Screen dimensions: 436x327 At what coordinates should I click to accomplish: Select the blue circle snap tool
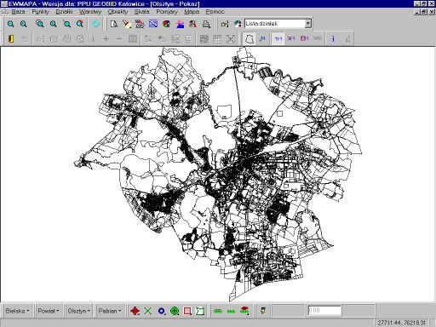pos(161,311)
